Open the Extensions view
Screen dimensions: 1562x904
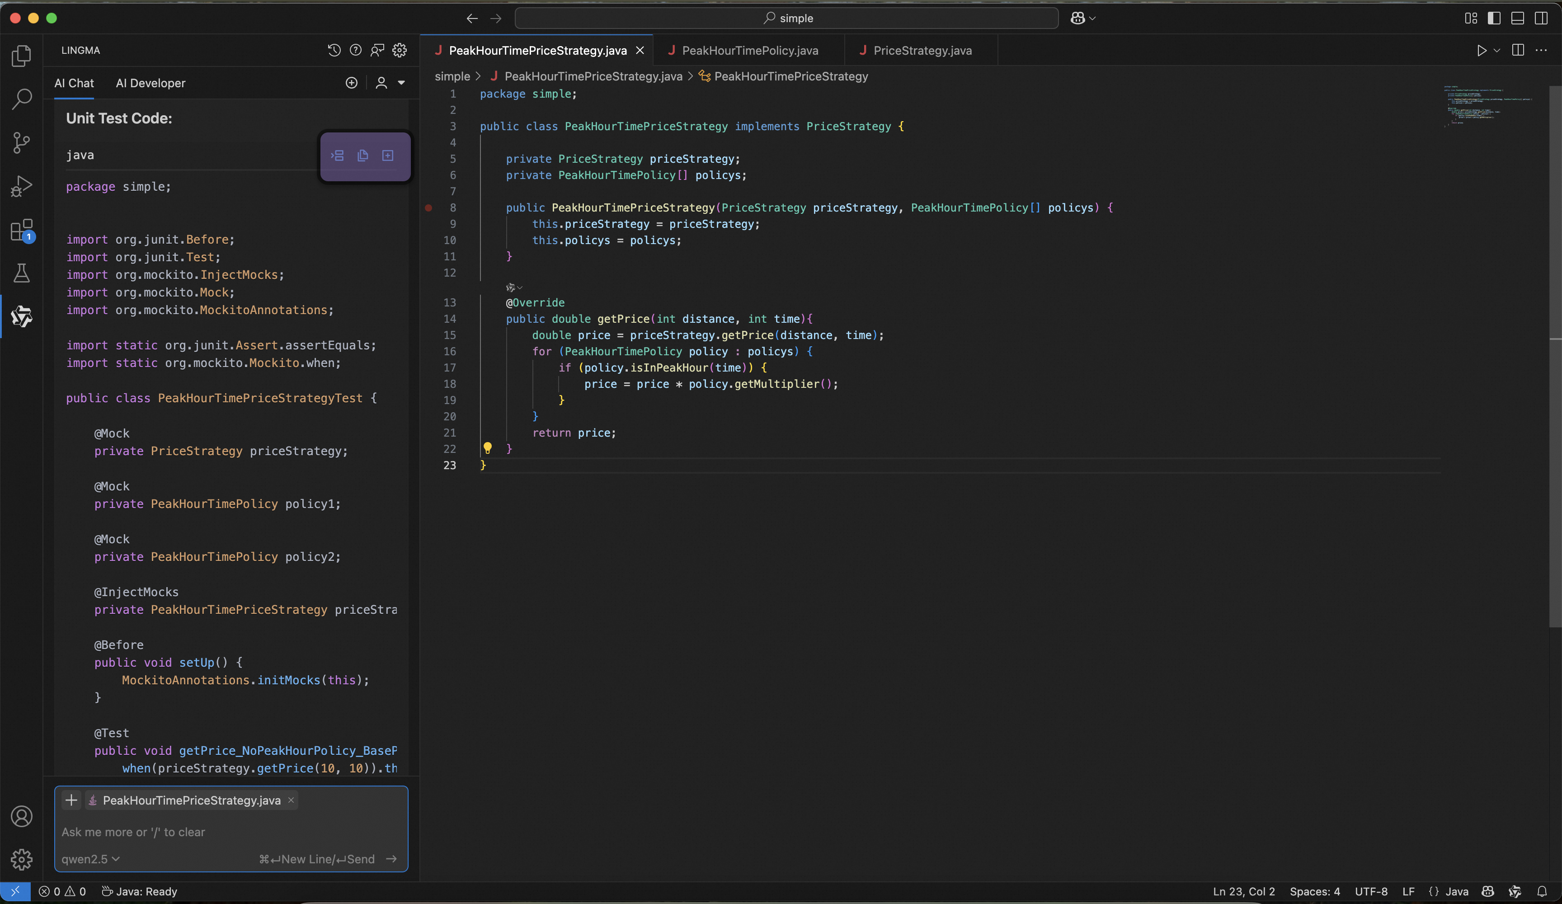pos(22,230)
